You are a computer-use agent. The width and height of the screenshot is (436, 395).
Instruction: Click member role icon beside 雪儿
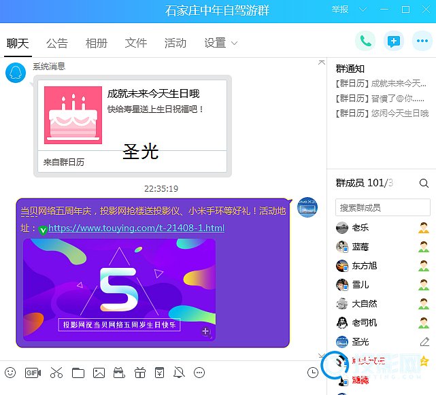point(424,285)
